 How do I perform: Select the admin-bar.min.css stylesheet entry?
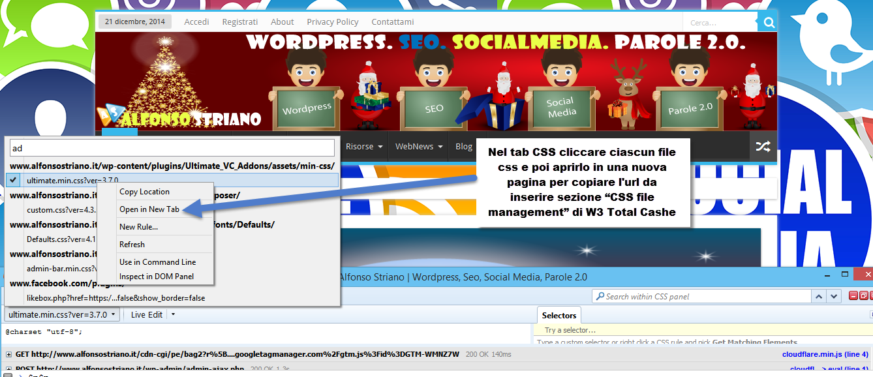pyautogui.click(x=61, y=269)
